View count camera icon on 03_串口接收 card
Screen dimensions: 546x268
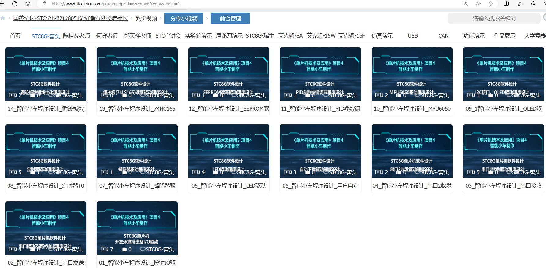471,172
